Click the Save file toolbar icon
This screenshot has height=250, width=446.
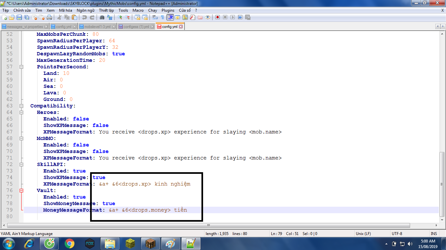click(x=19, y=17)
